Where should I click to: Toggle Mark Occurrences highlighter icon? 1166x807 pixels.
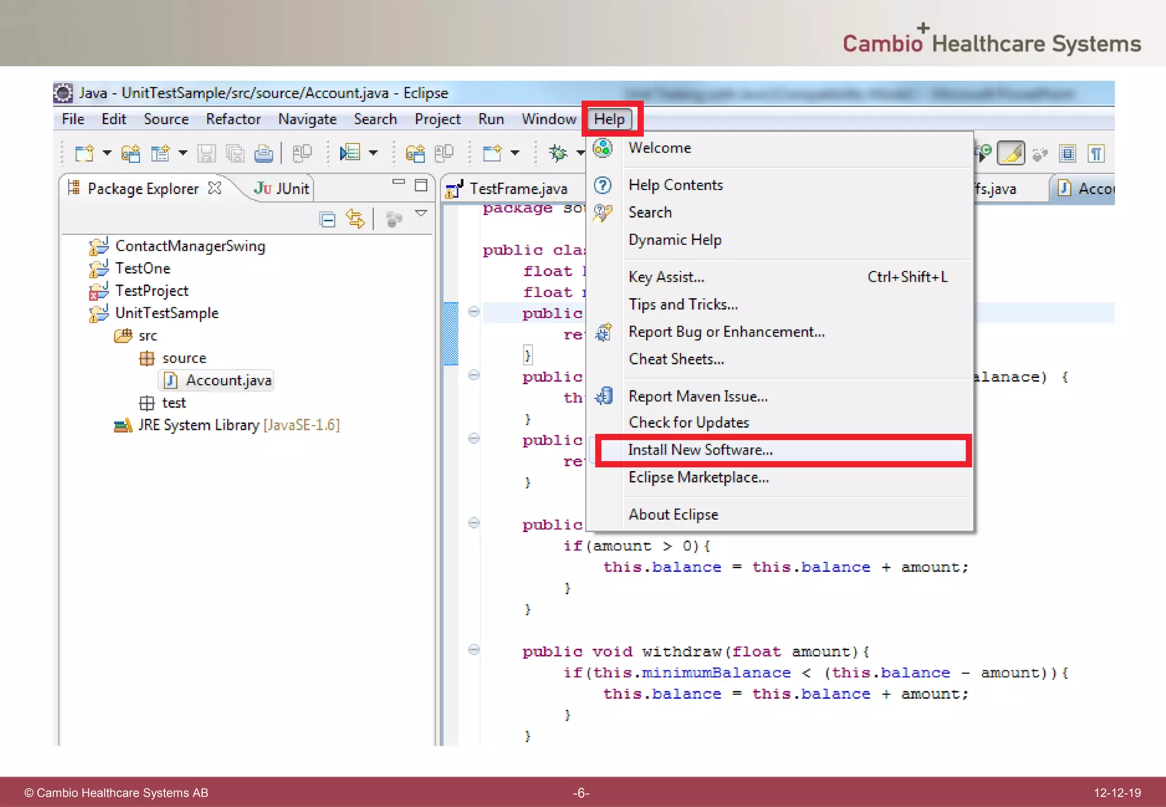[1011, 153]
